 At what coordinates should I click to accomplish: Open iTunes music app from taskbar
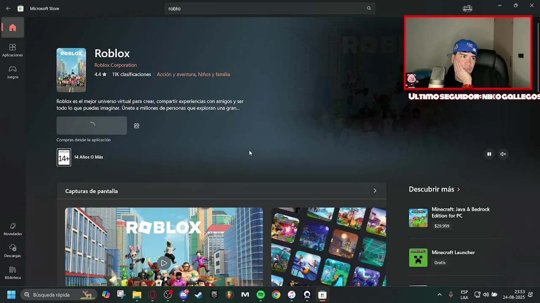click(x=292, y=295)
